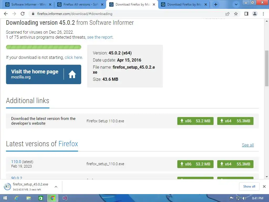The width and height of the screenshot is (269, 202).
Task: Open green store app on taskbar
Action: pos(40,198)
